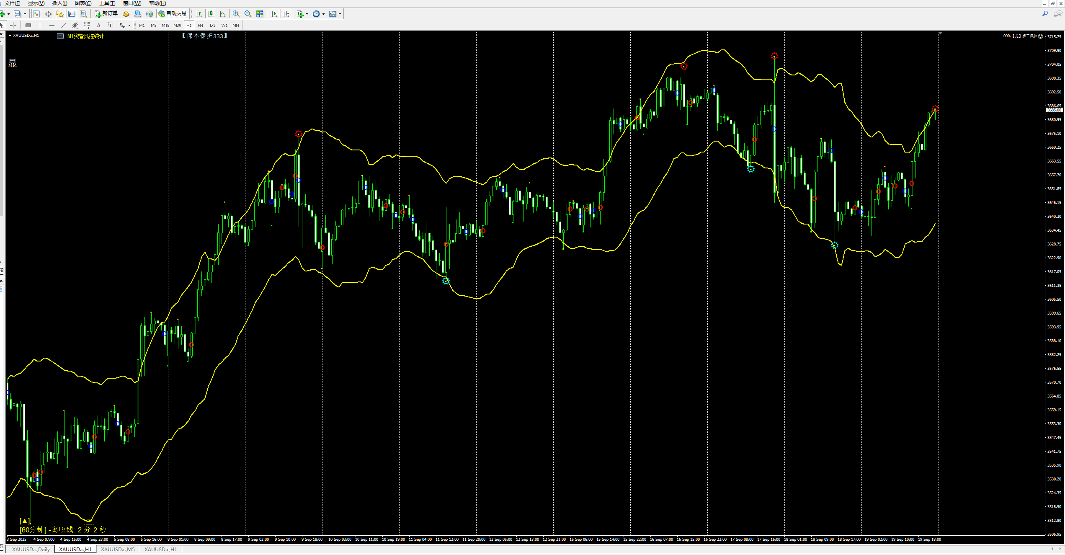This screenshot has width=1065, height=555.
Task: Click the tile windows icon
Action: 260,14
